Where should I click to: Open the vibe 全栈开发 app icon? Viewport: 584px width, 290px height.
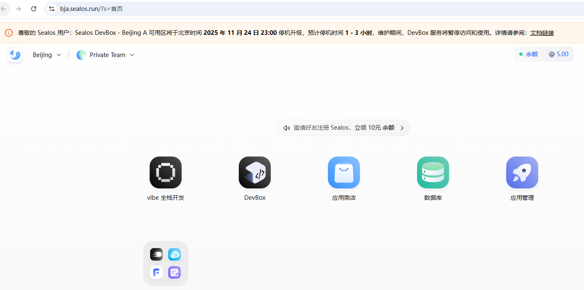tap(166, 172)
